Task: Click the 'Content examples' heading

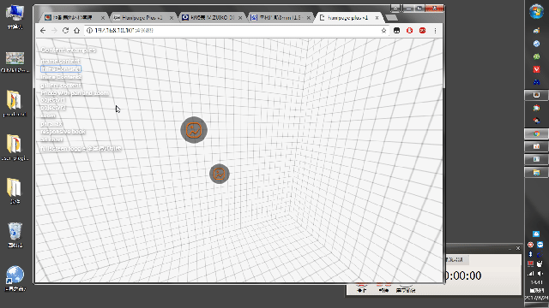Action: [x=69, y=50]
